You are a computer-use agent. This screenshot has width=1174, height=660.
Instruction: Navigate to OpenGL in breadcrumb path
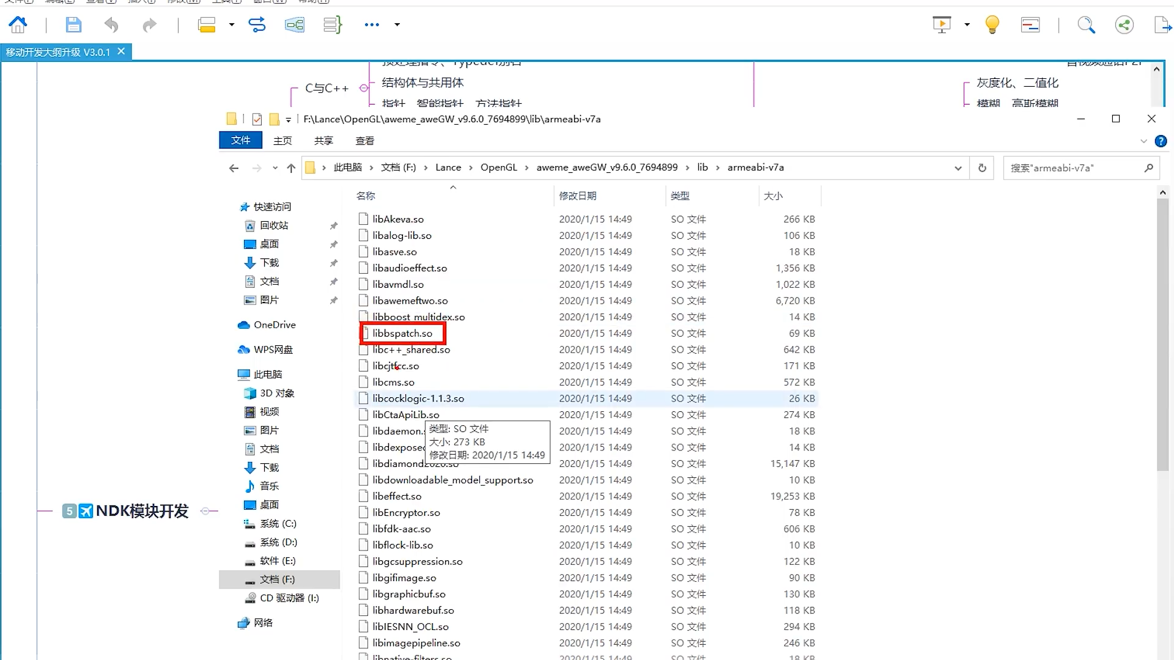(498, 167)
